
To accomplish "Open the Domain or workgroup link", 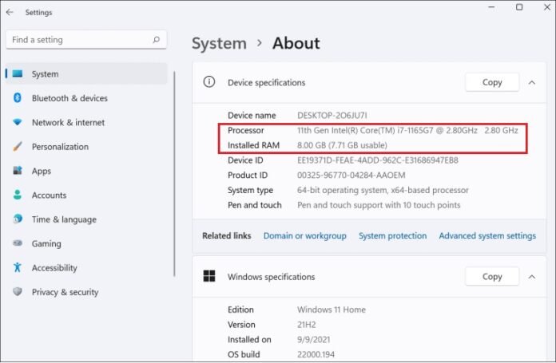I will (x=304, y=235).
